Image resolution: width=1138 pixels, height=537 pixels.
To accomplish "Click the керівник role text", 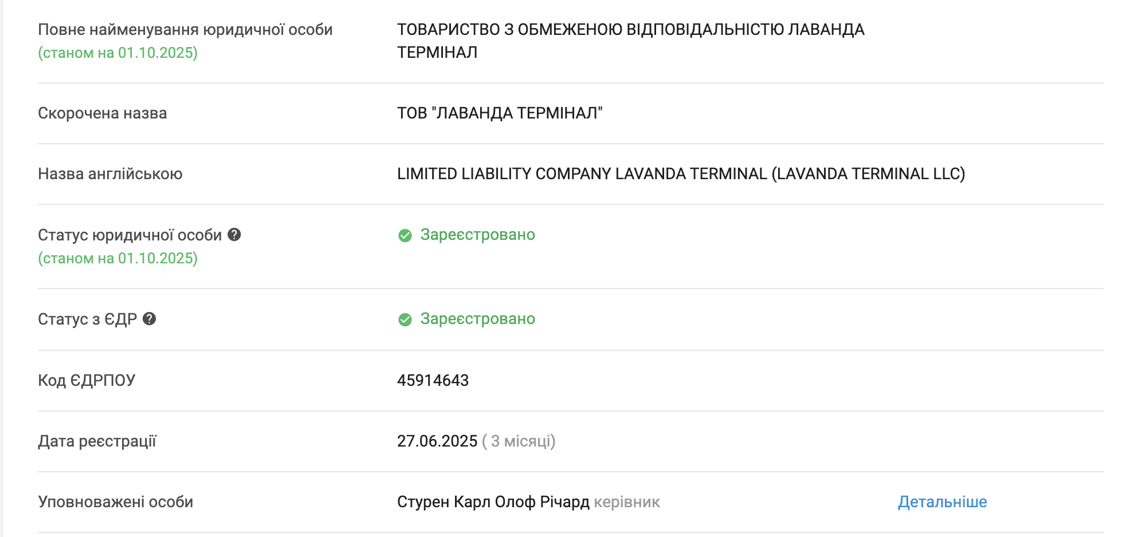I will 627,502.
